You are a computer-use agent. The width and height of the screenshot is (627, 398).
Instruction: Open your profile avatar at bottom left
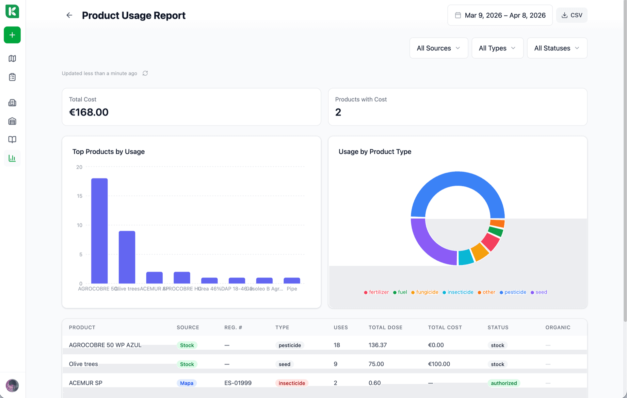click(12, 385)
